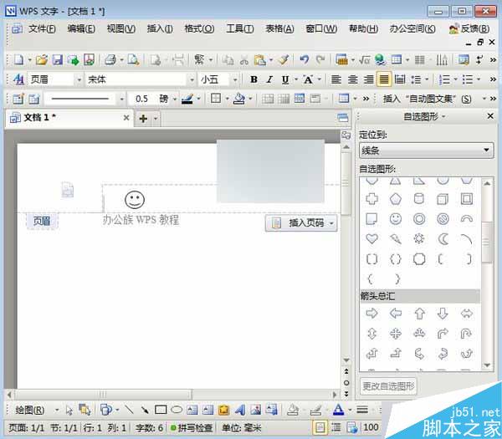502x439 pixels.
Task: Click the Paste clipboard icon
Action: pos(260,60)
